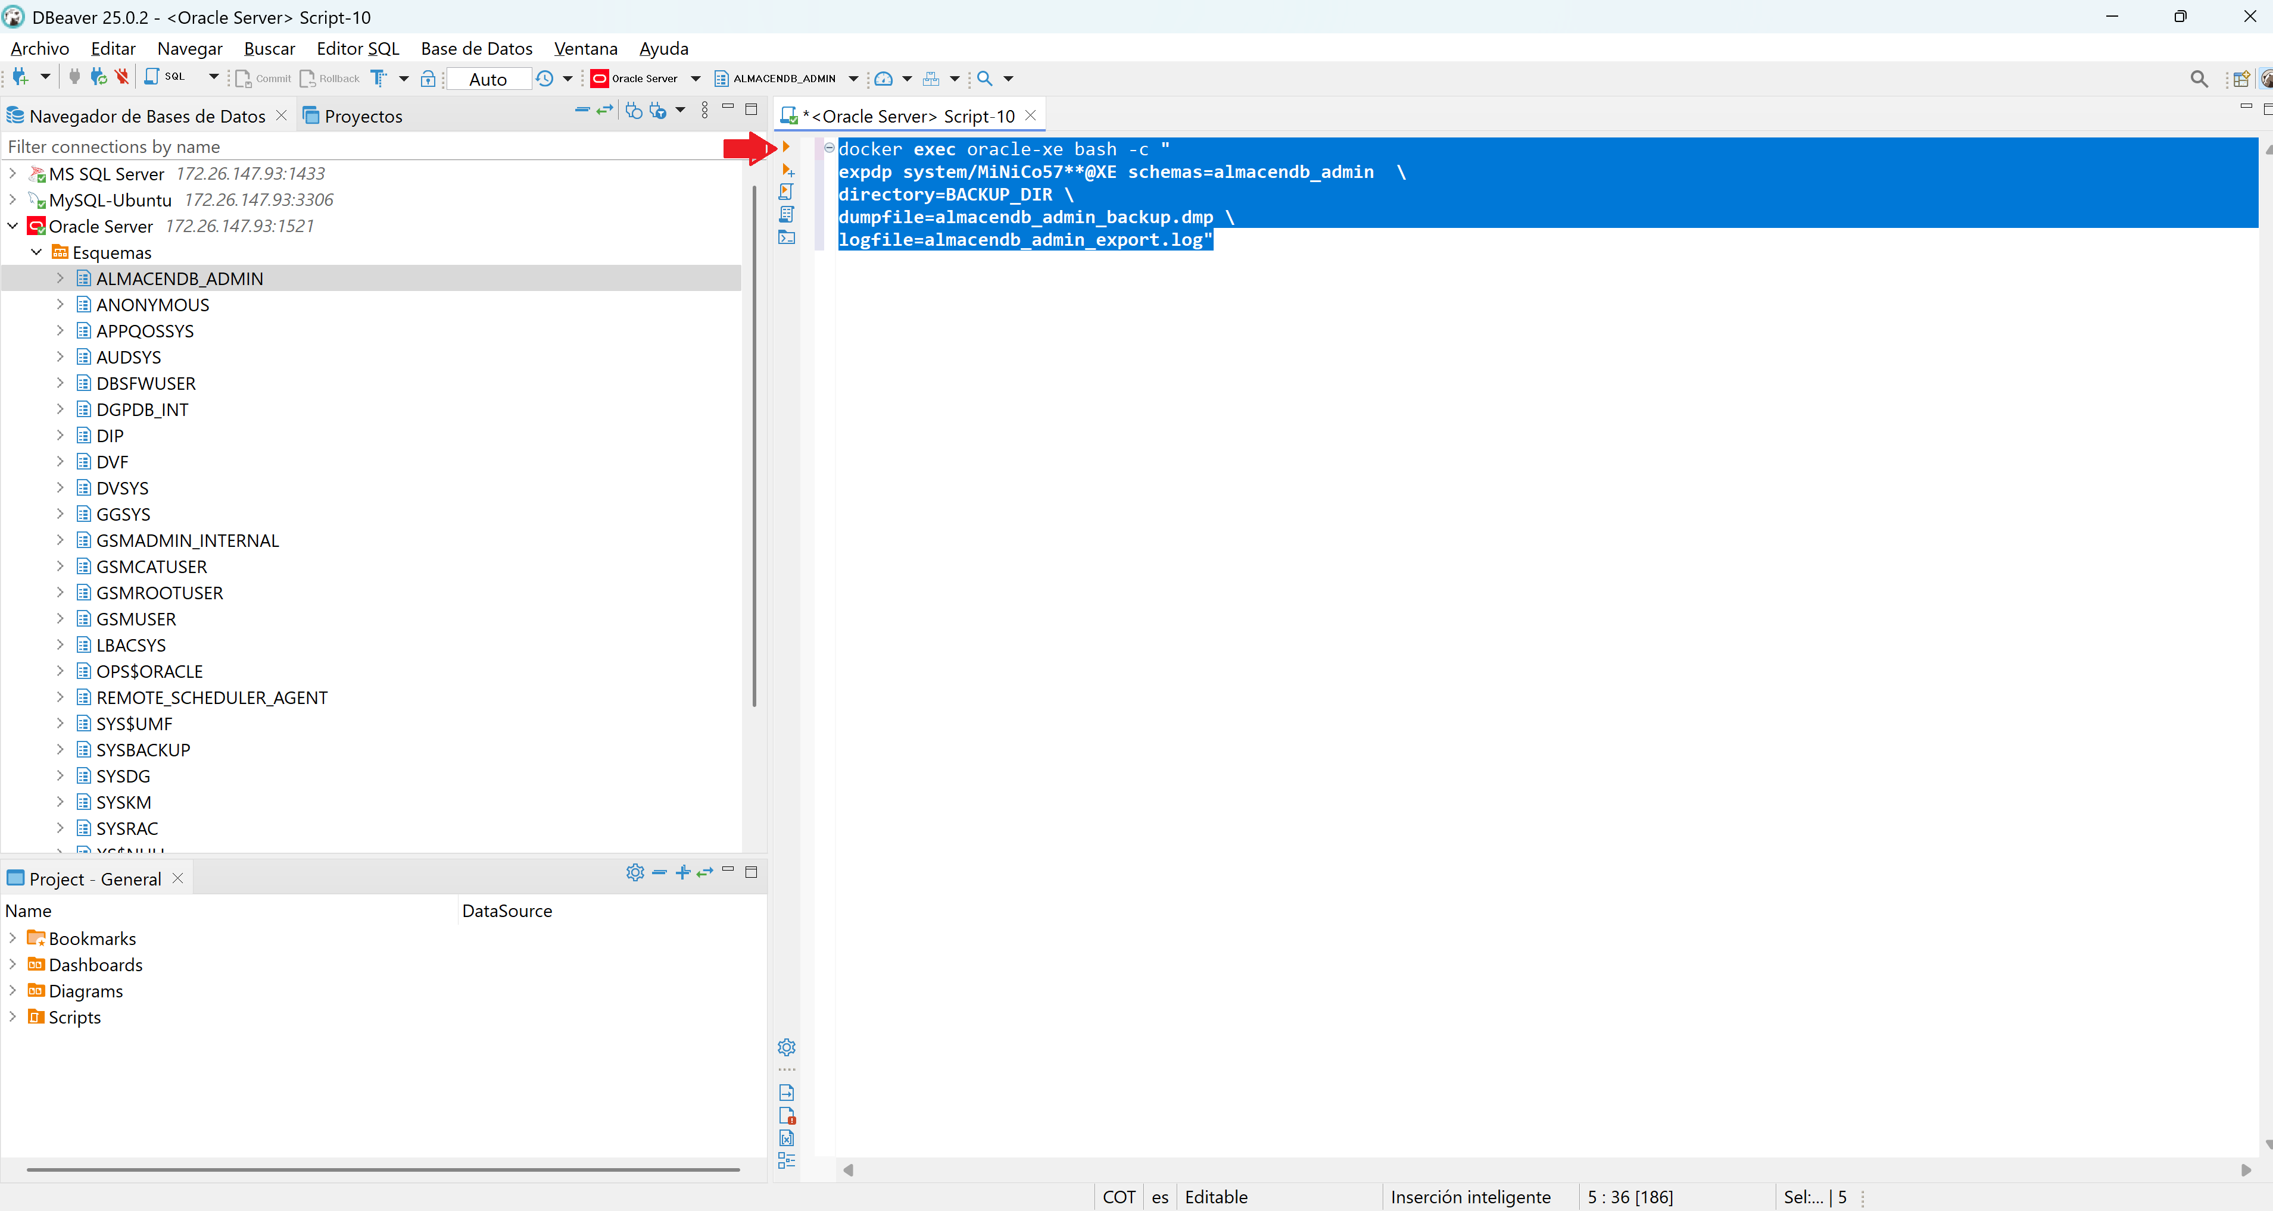The width and height of the screenshot is (2273, 1211).
Task: Open SQL terminal console icon
Action: tap(786, 237)
